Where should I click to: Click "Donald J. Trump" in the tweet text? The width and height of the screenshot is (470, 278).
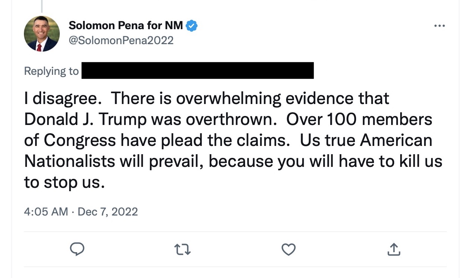pos(85,119)
